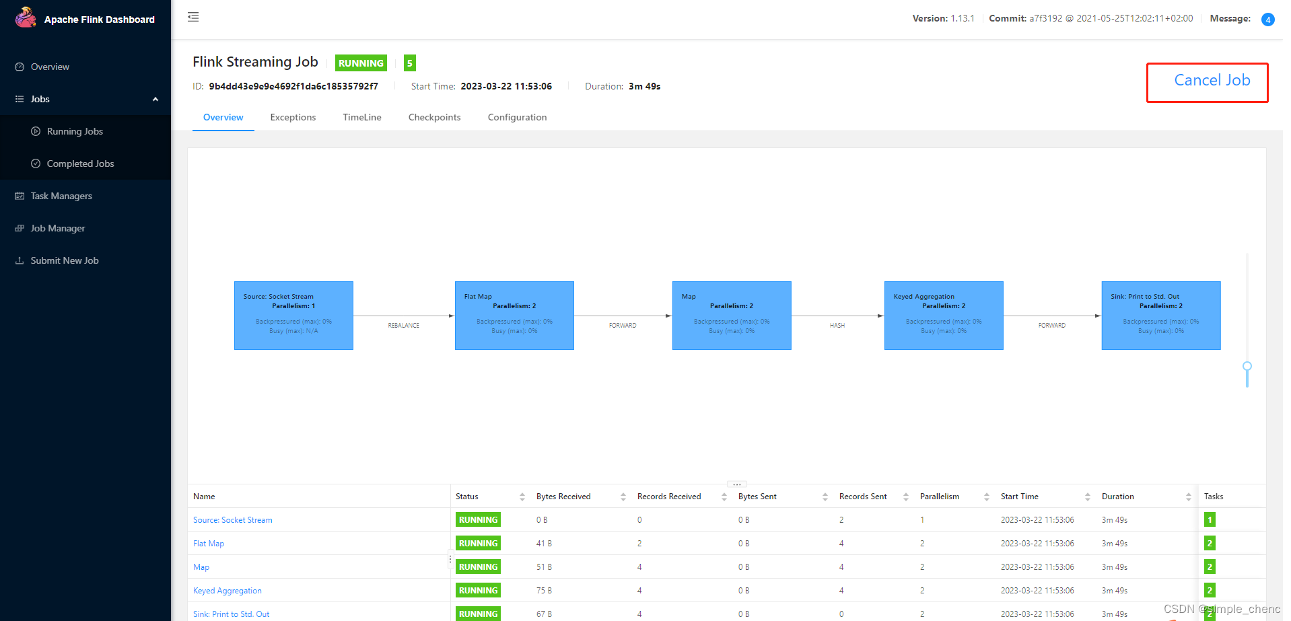
Task: Open the TimeLine tab
Action: [x=362, y=117]
